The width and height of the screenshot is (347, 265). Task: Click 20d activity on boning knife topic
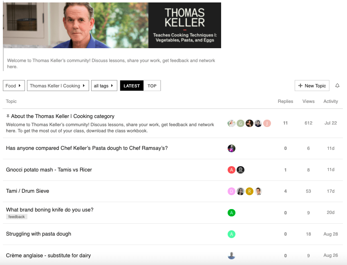331,212
